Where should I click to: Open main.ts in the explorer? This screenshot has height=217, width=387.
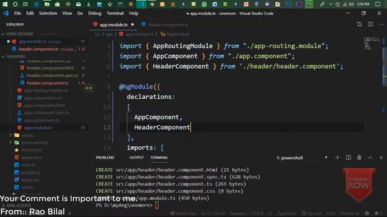point(28,165)
